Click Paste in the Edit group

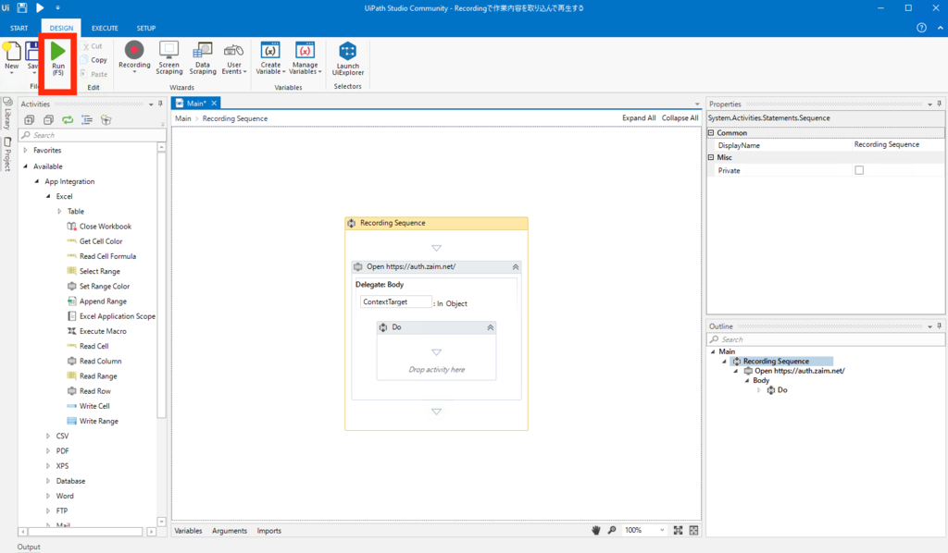tap(94, 74)
